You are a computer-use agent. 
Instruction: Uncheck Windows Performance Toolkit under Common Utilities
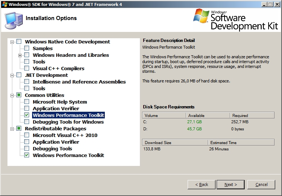point(26,115)
